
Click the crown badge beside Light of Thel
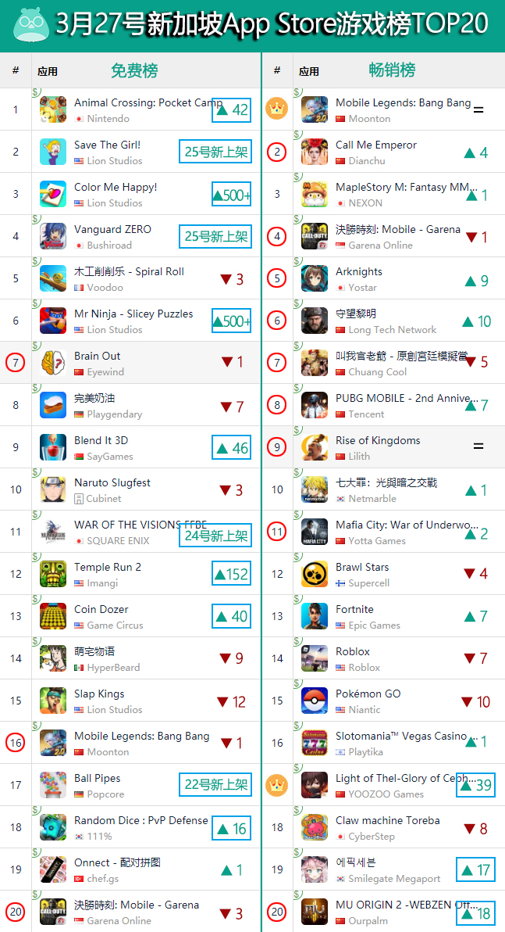(x=276, y=784)
